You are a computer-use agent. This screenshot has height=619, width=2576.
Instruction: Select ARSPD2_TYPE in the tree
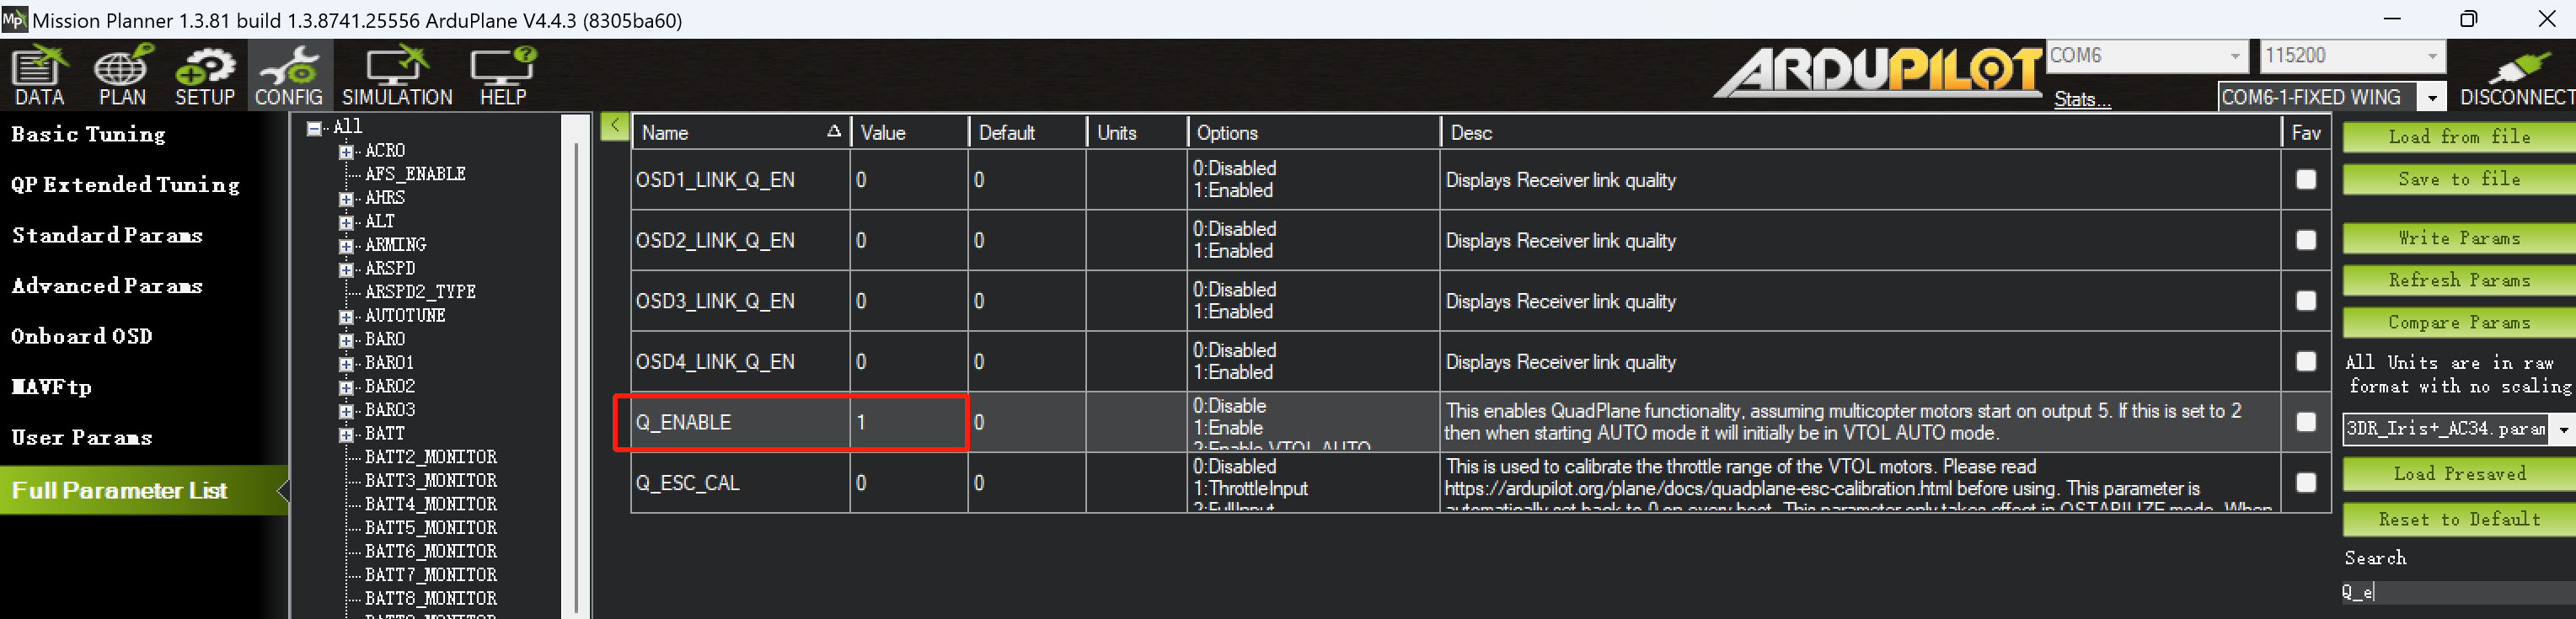click(420, 292)
